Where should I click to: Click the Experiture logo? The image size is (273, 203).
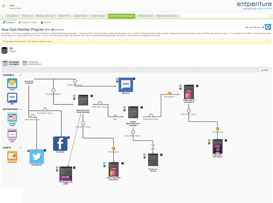[254, 4]
